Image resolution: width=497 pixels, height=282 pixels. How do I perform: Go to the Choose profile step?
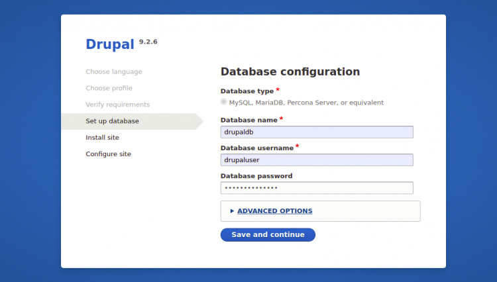(x=109, y=88)
